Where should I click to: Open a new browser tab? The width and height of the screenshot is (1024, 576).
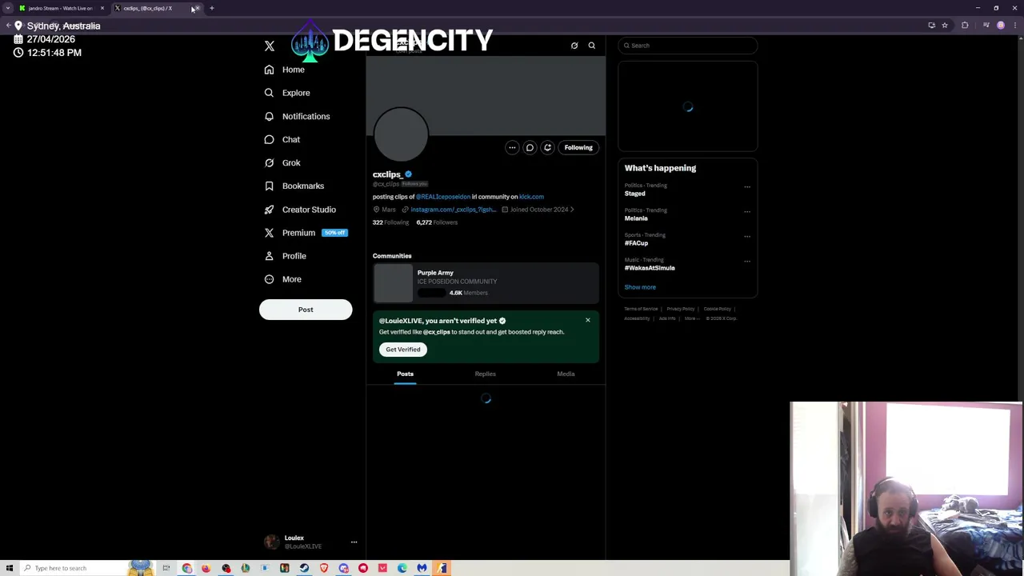pos(212,8)
